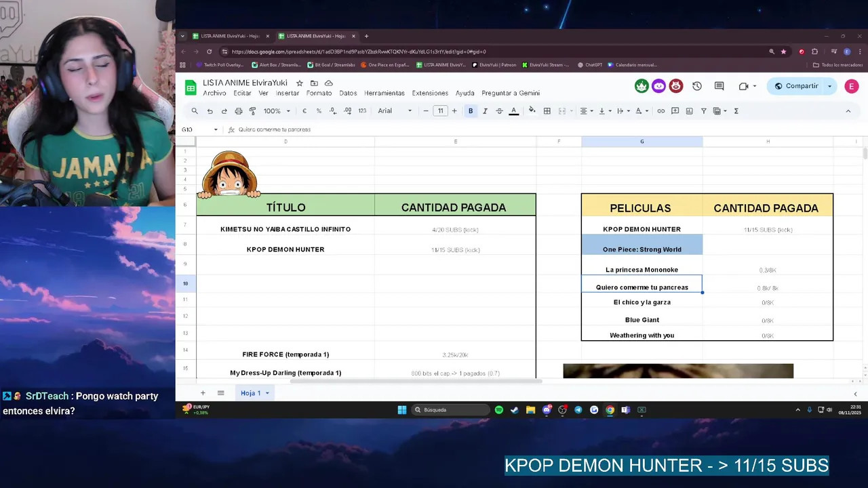
Task: Decrease decimal places in toolbar
Action: 333,111
